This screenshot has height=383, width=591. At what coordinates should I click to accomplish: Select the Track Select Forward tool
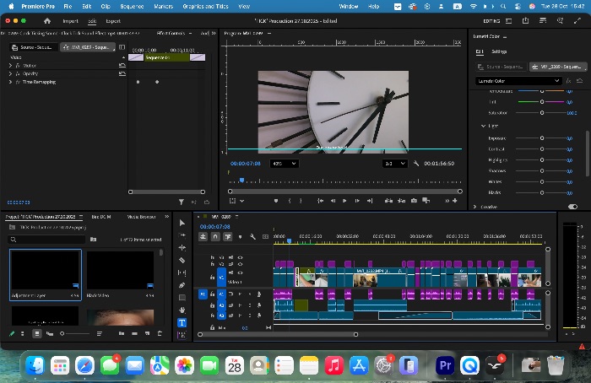182,235
